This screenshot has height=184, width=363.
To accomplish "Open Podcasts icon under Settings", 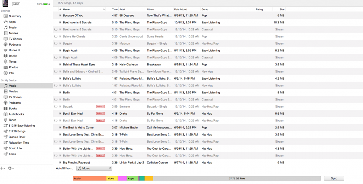I will (x=6, y=45).
